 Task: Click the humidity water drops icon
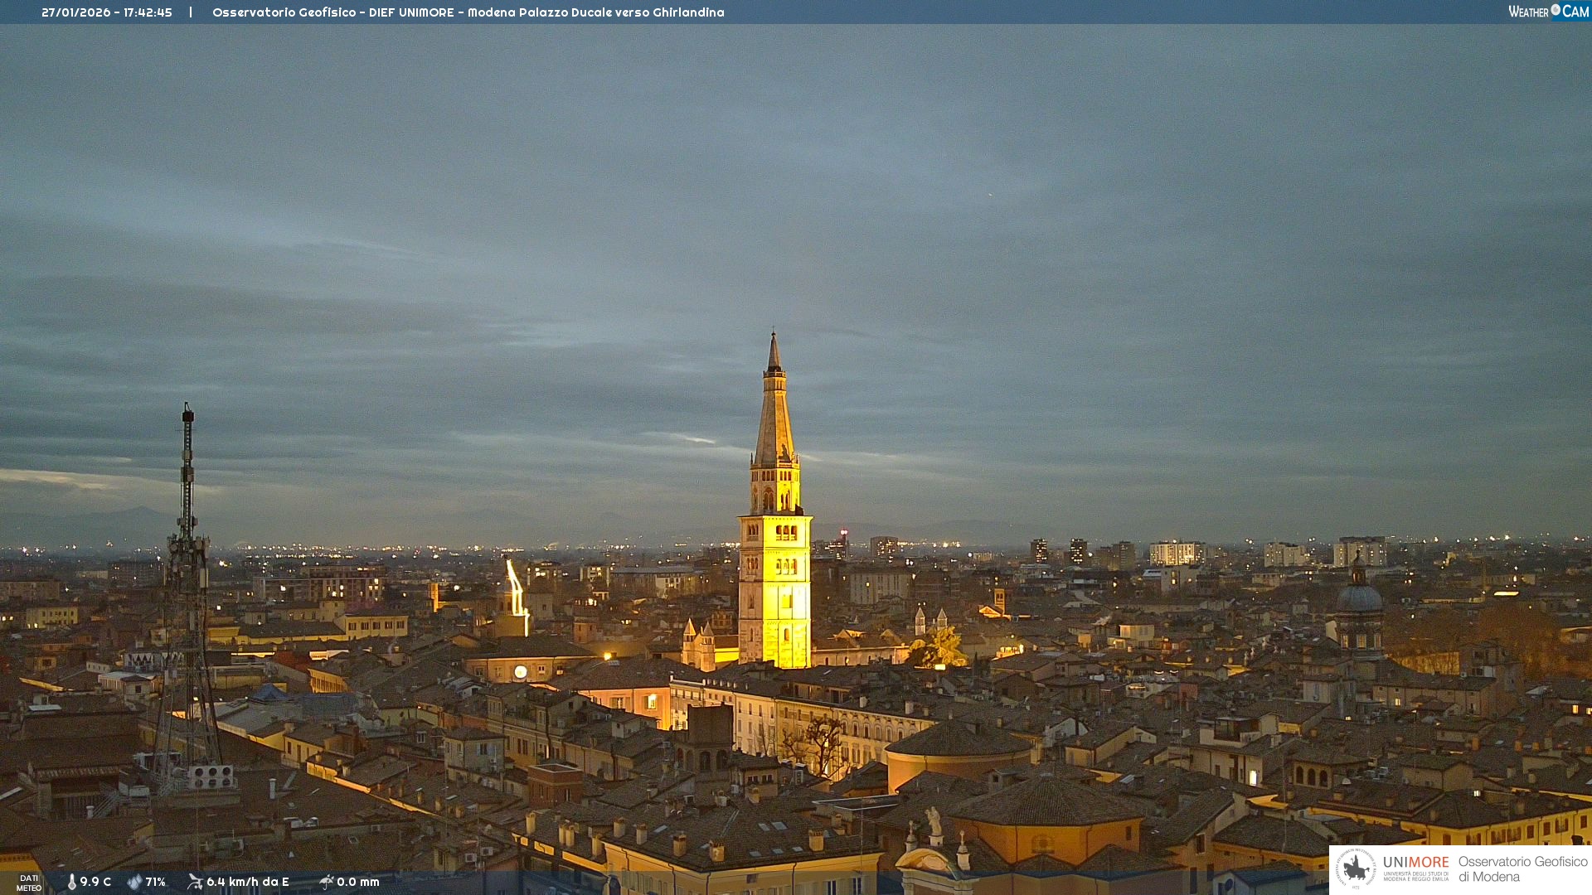pos(134,882)
